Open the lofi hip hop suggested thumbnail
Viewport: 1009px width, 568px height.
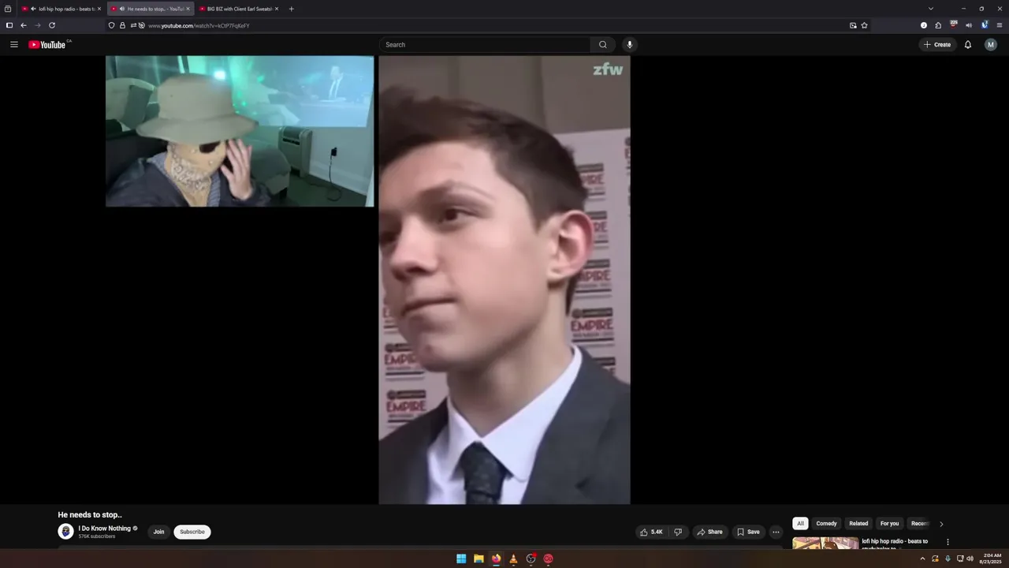click(825, 544)
